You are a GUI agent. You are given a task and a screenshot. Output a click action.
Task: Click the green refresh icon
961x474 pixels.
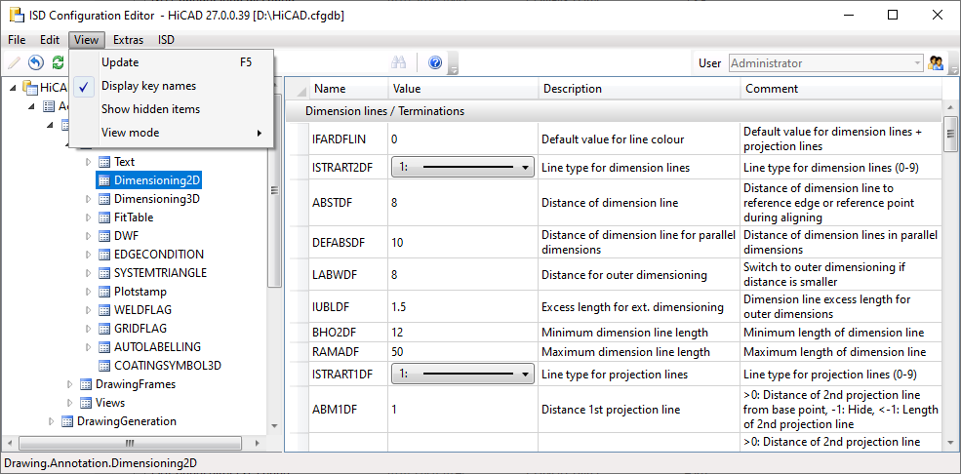tap(58, 62)
